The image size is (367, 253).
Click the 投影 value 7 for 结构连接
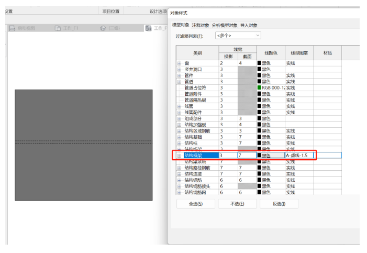pos(228,174)
